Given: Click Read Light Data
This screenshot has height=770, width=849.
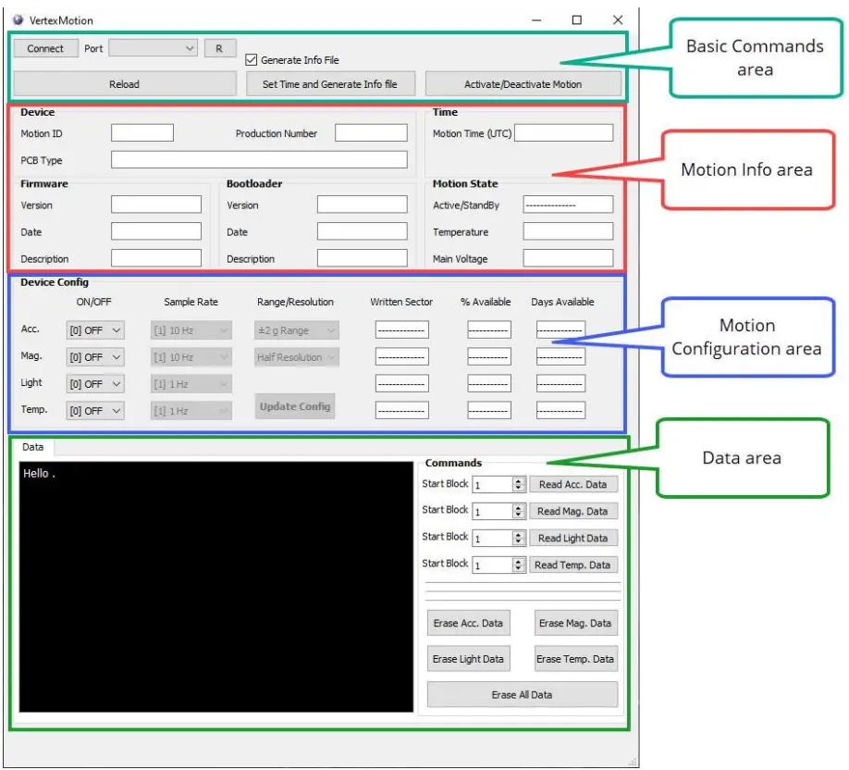Looking at the screenshot, I should click(573, 538).
